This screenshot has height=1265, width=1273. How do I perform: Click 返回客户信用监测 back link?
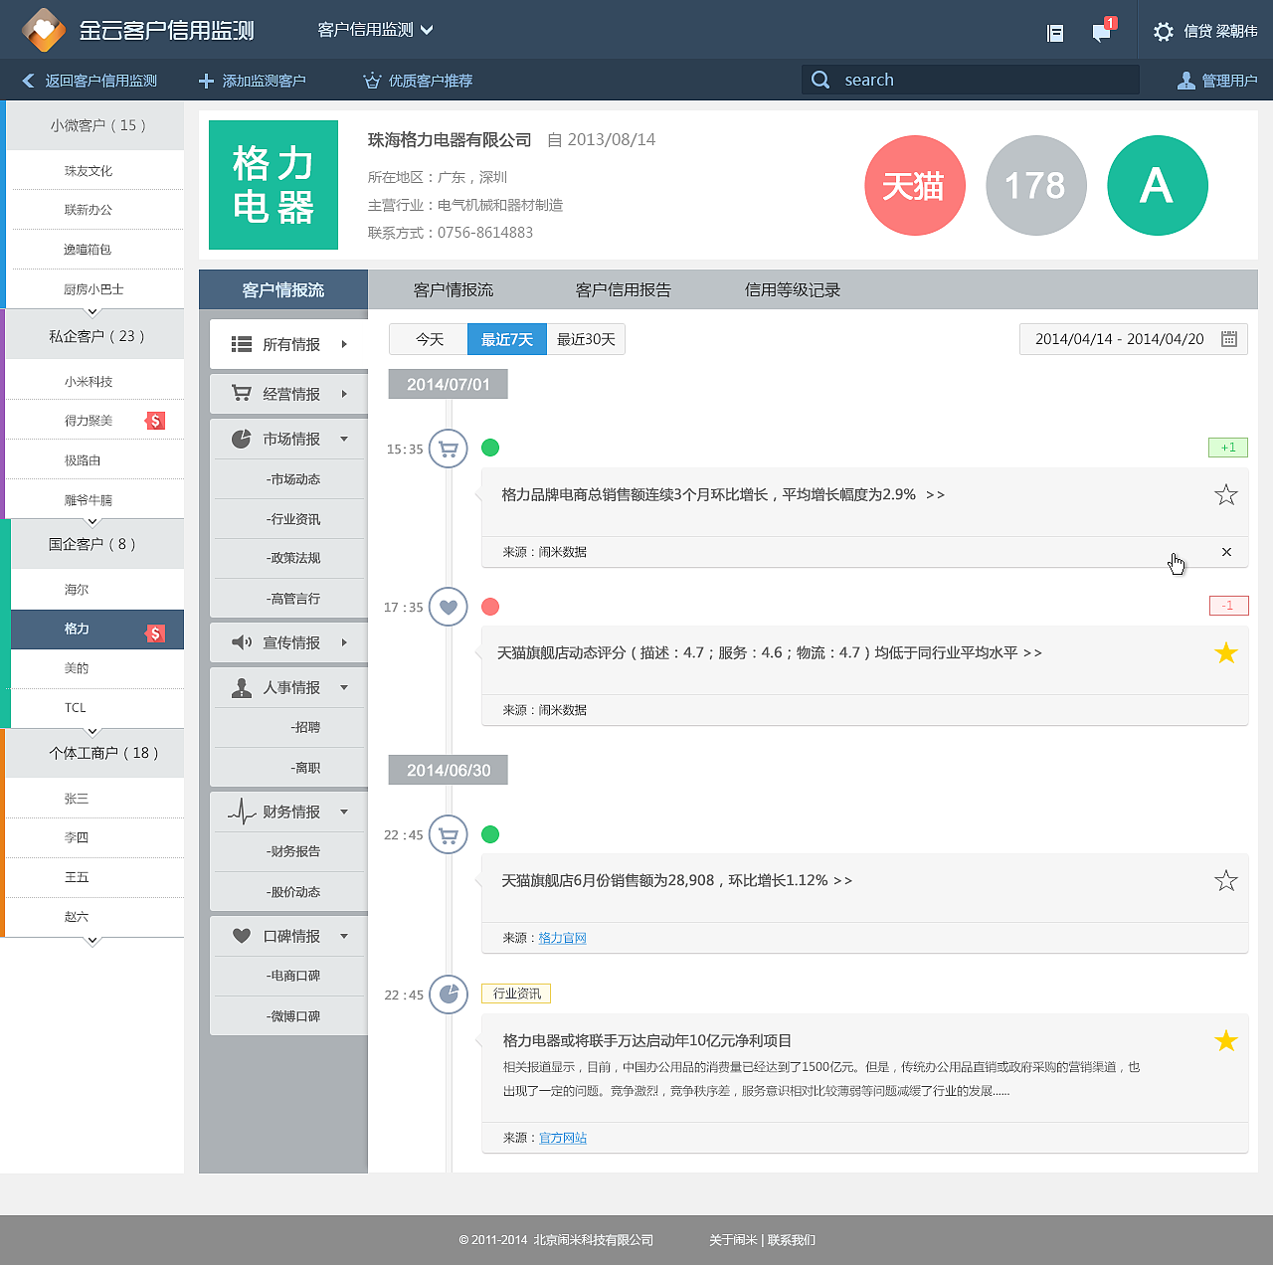coord(90,81)
